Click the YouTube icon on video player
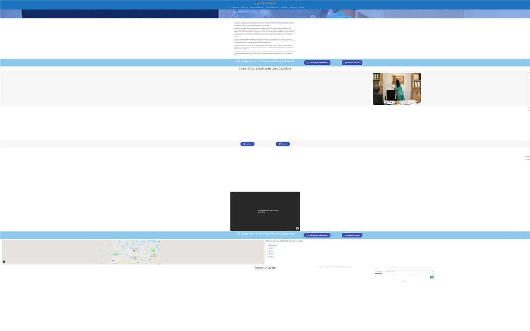Screen dimensions: 530x331 (x=297, y=228)
